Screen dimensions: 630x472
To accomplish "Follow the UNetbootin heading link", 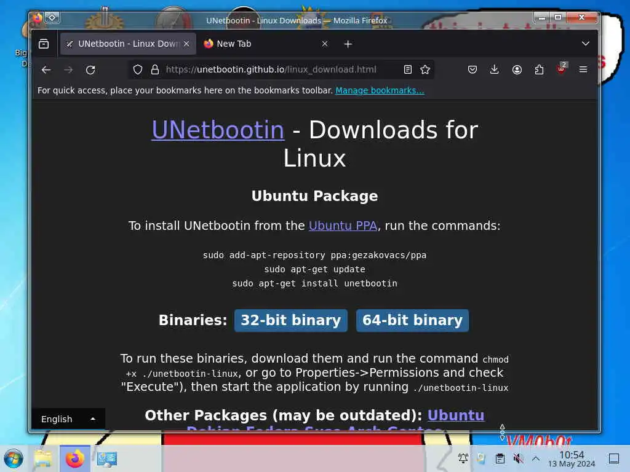I will [x=218, y=130].
